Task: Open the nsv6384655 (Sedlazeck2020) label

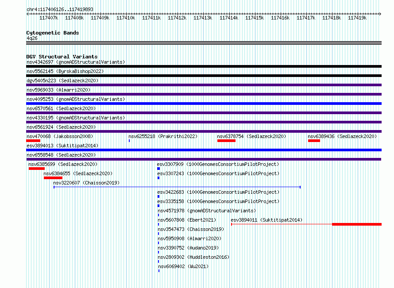Action: coord(78,173)
